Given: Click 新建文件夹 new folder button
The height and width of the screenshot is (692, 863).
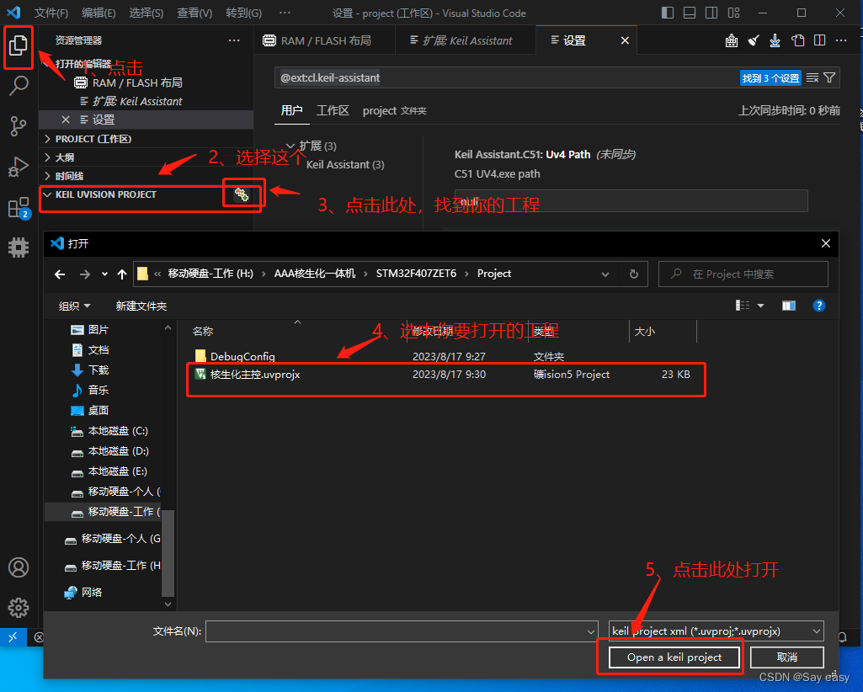Looking at the screenshot, I should point(141,306).
